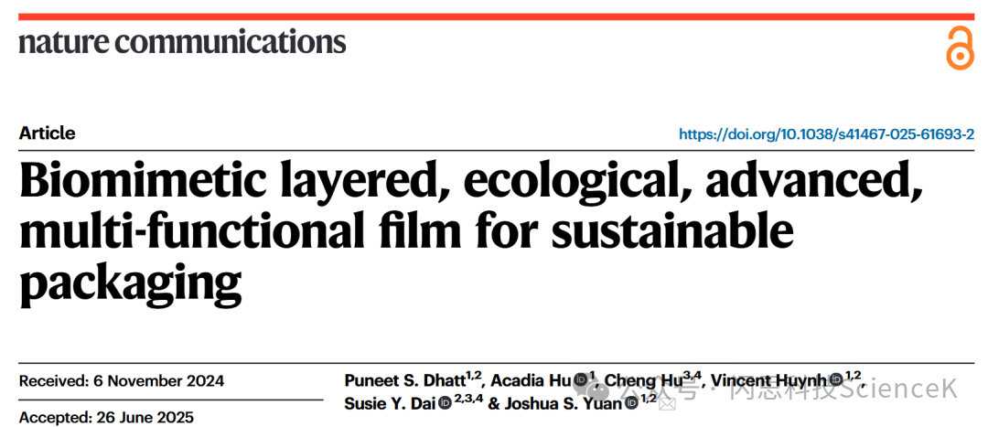Select author name Cheng Hu
This screenshot has width=988, height=427.
coord(643,380)
